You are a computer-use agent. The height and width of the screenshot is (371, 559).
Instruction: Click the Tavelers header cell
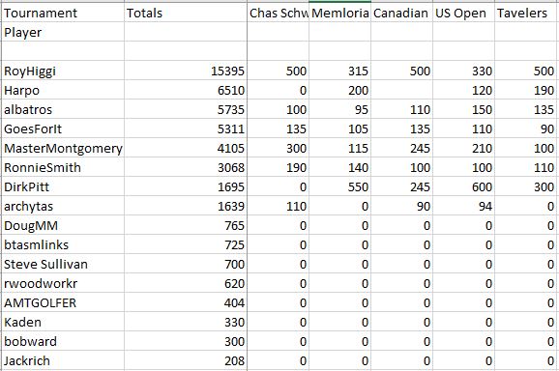(x=526, y=14)
